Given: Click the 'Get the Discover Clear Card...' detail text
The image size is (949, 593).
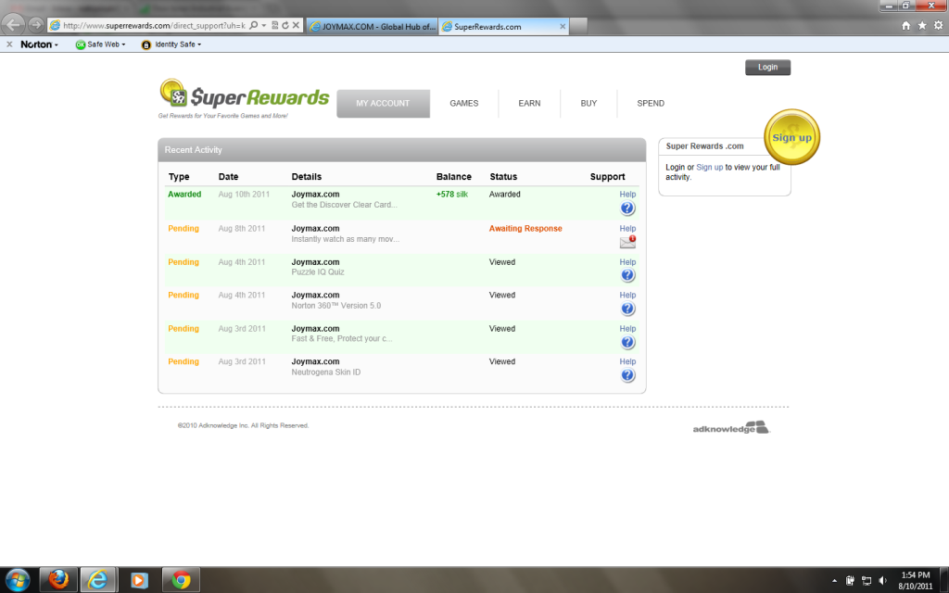Looking at the screenshot, I should pos(345,205).
